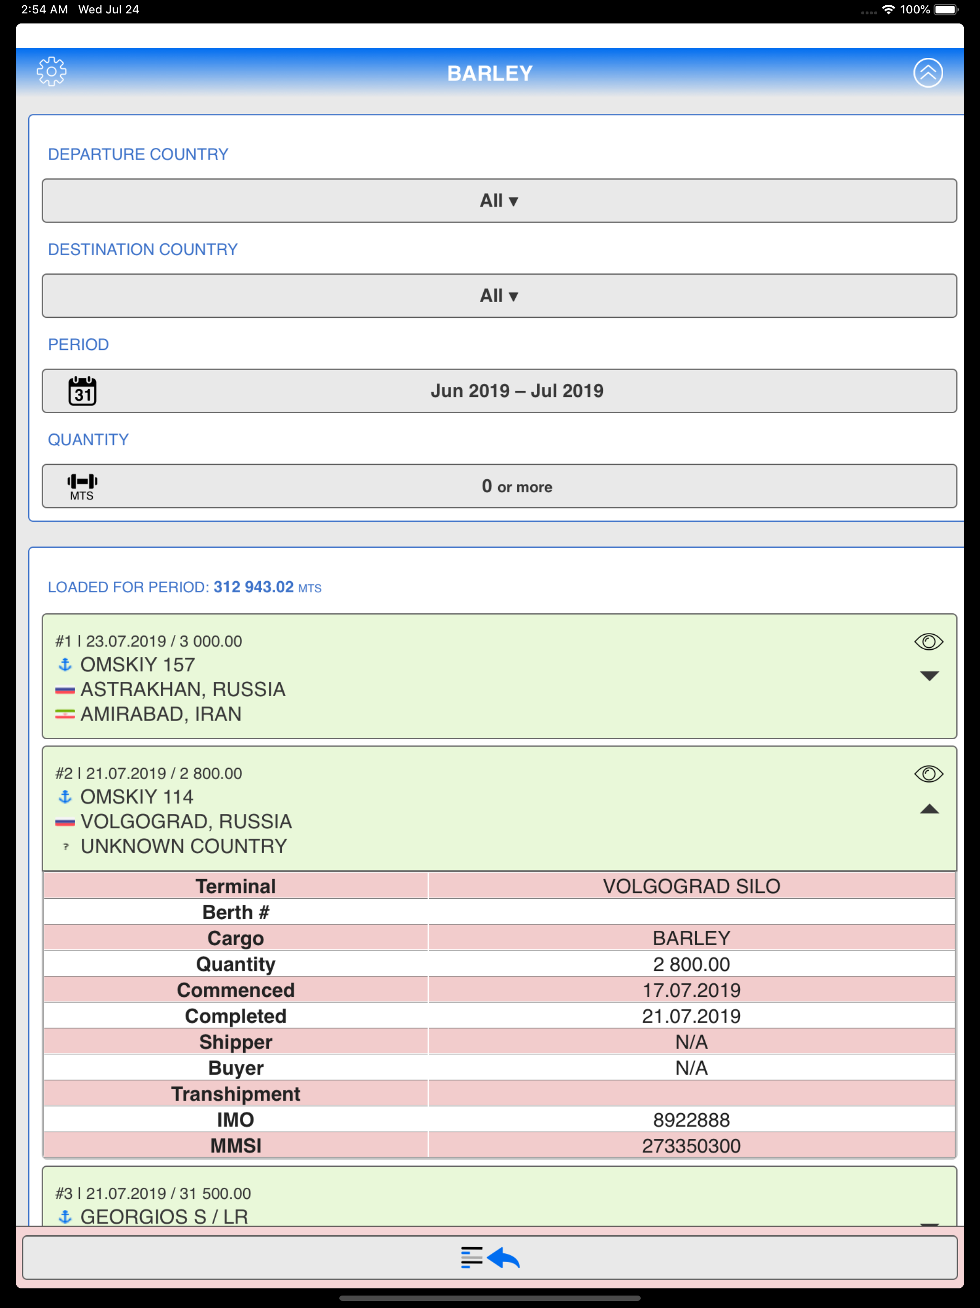Click anchor icon beside OMSKIY 114
980x1308 pixels.
coord(65,797)
